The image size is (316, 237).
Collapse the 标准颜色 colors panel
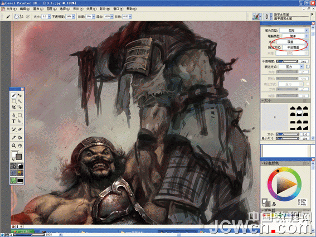tap(262, 163)
